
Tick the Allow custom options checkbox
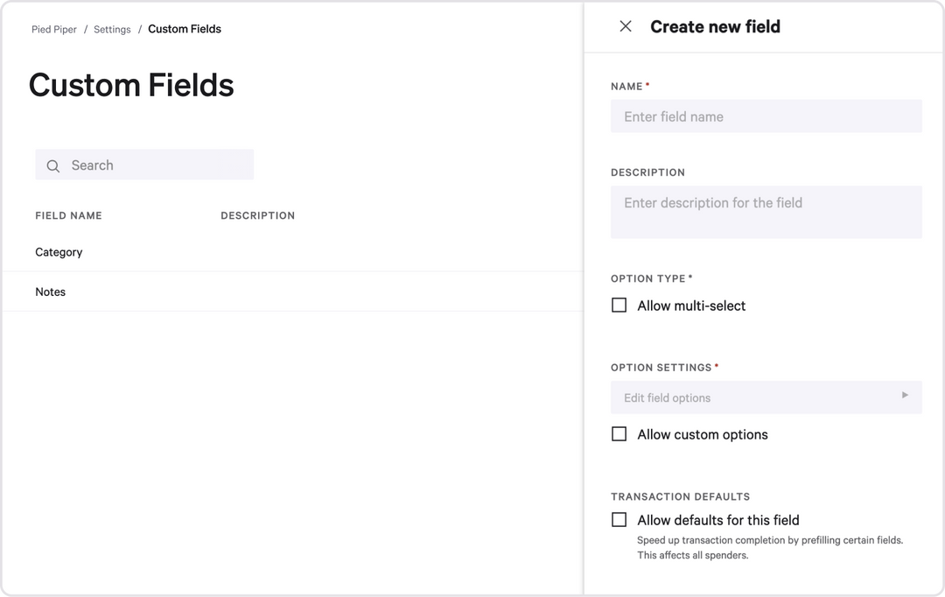619,434
